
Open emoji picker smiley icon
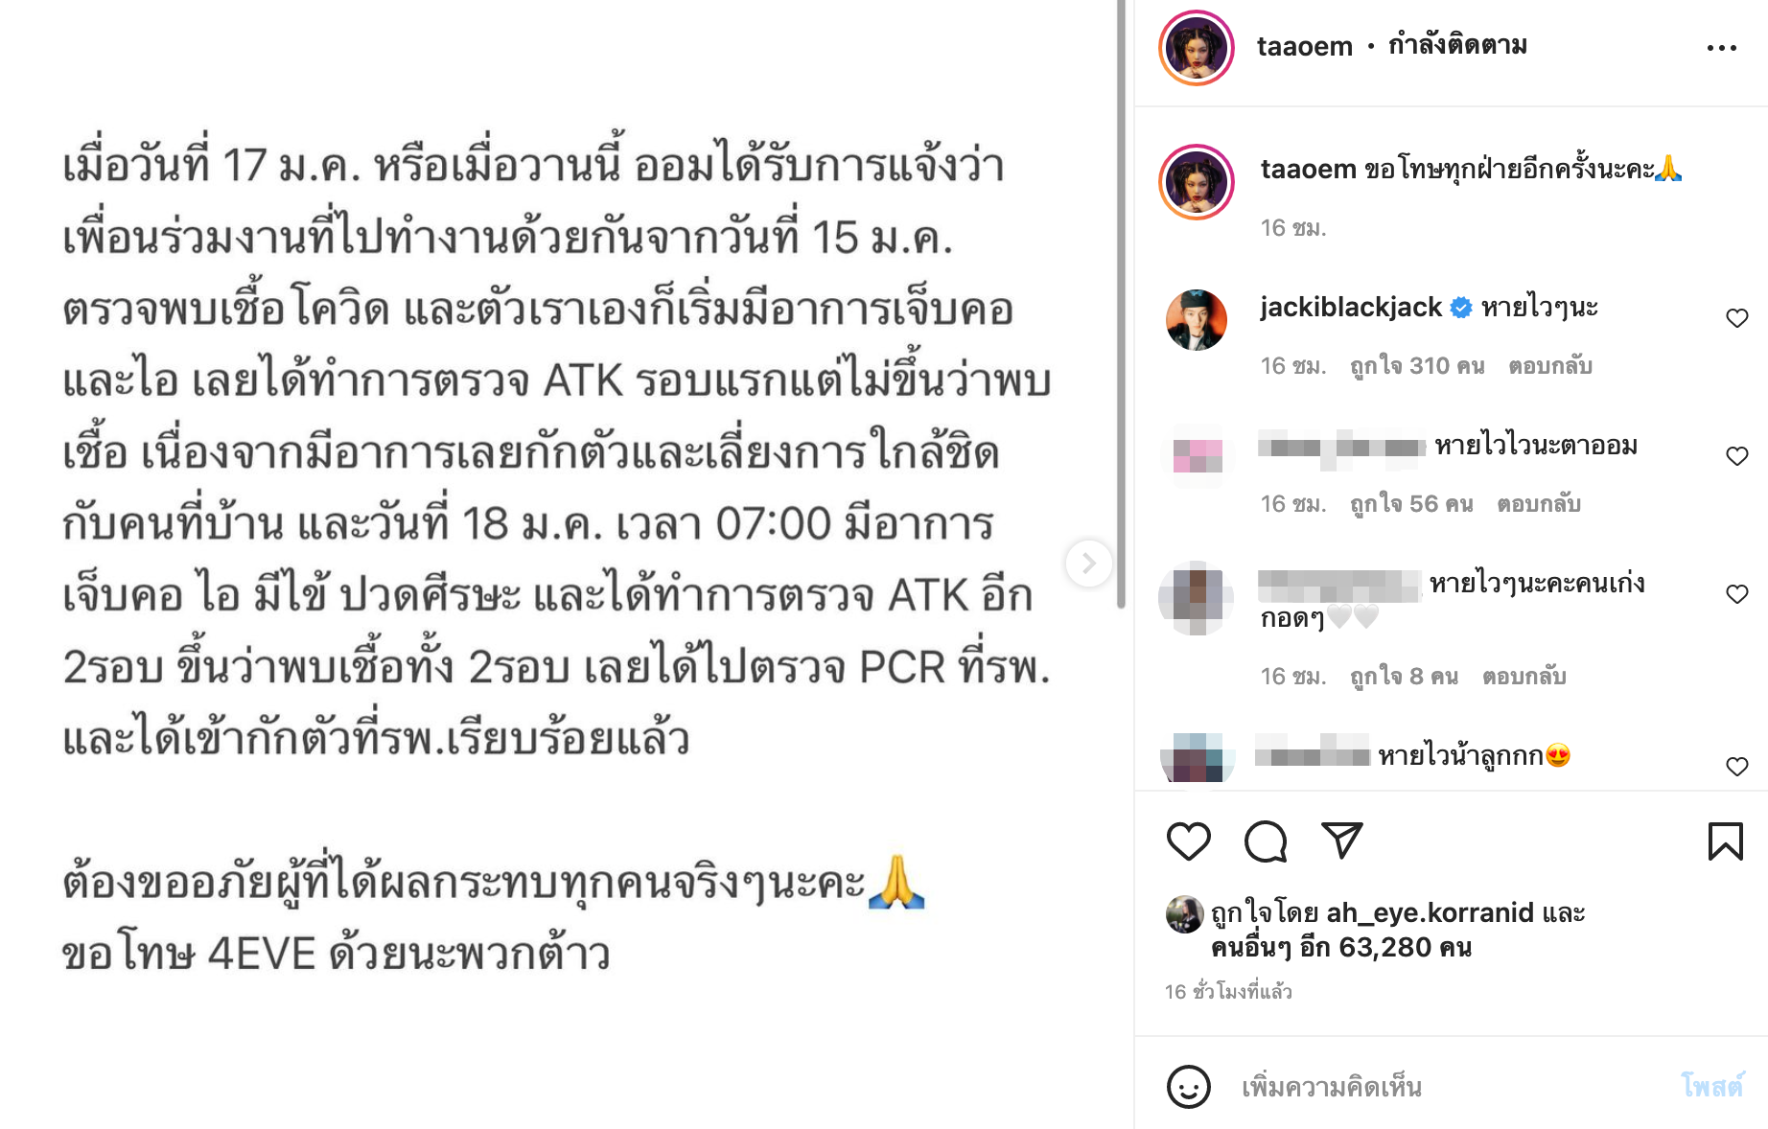click(1189, 1087)
